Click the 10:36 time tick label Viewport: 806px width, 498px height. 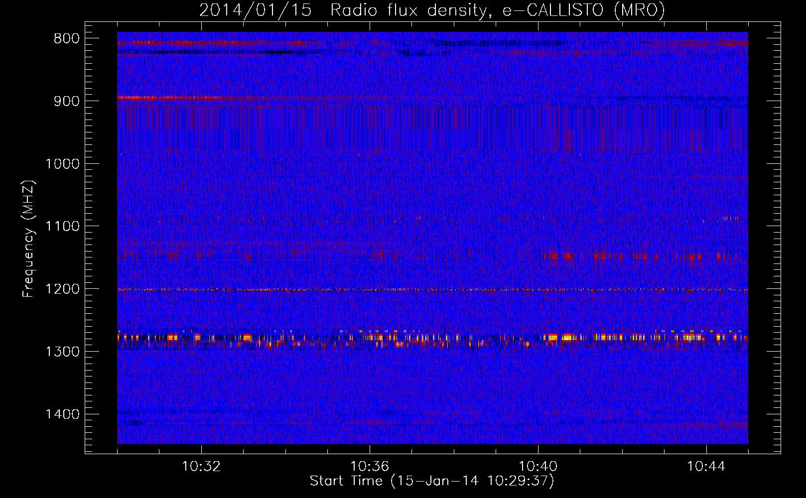pyautogui.click(x=370, y=467)
